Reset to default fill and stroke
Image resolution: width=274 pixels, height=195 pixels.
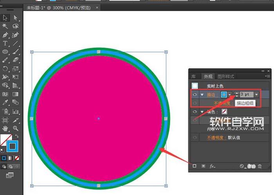pos(2,150)
